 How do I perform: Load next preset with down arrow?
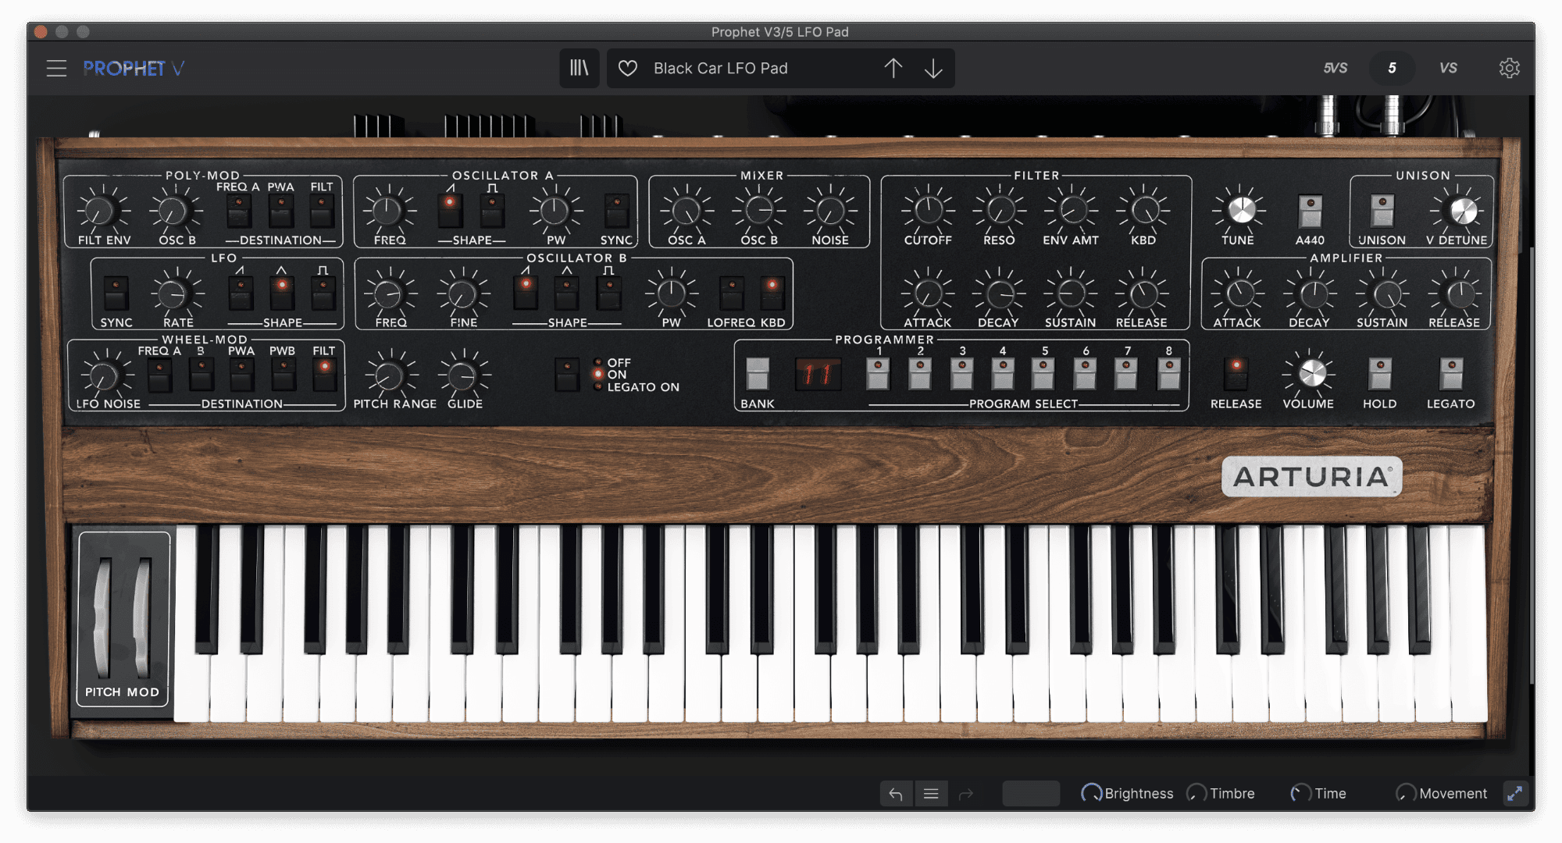(x=933, y=69)
